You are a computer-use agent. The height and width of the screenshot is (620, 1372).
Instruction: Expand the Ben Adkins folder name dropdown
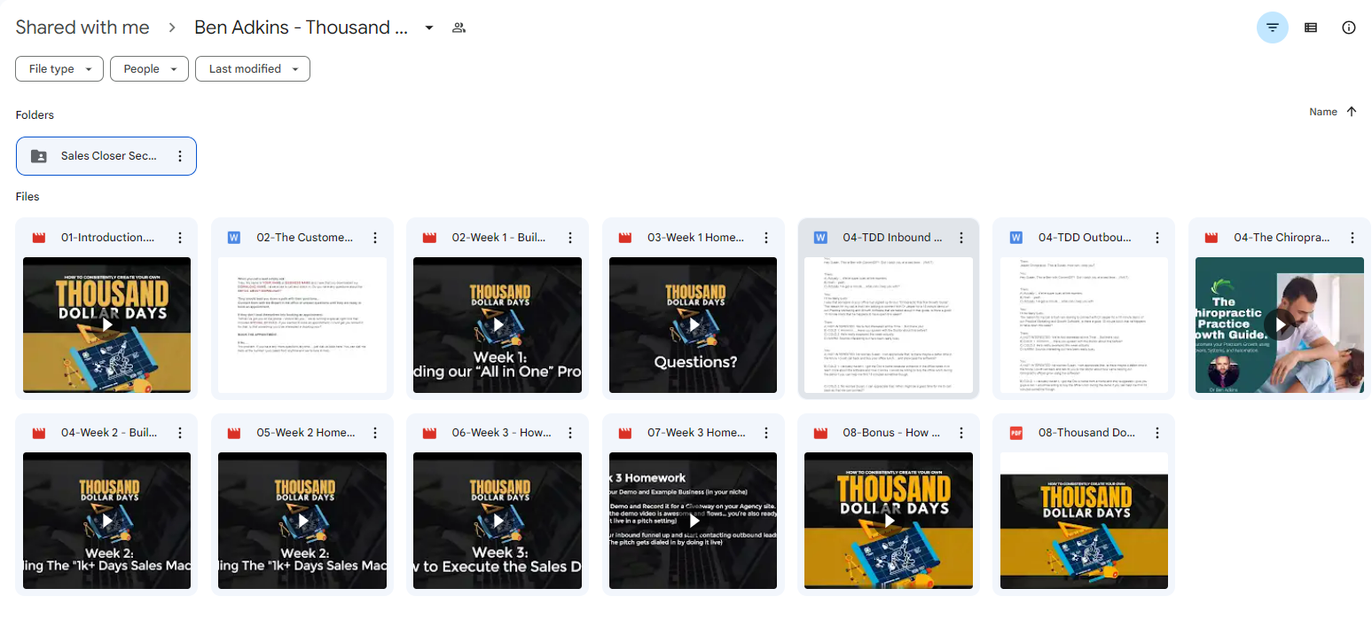click(429, 27)
